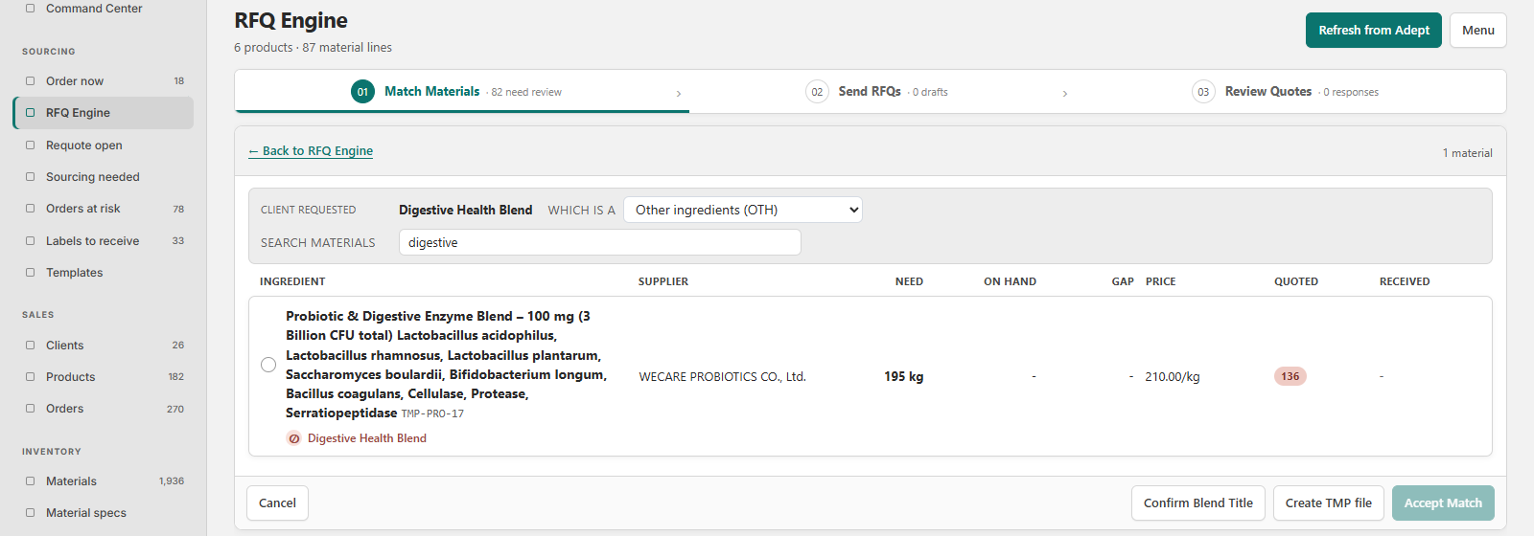The width and height of the screenshot is (1534, 536).
Task: Click Confirm Blend Title button
Action: pos(1198,502)
